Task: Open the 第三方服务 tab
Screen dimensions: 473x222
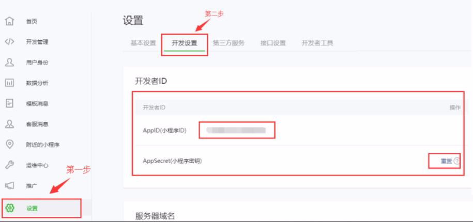Action: coord(228,43)
